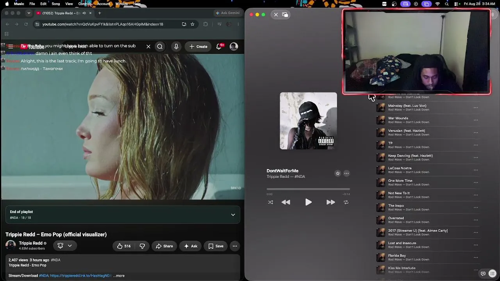
Task: Open the Controls menu in menu bar
Action: [85, 4]
